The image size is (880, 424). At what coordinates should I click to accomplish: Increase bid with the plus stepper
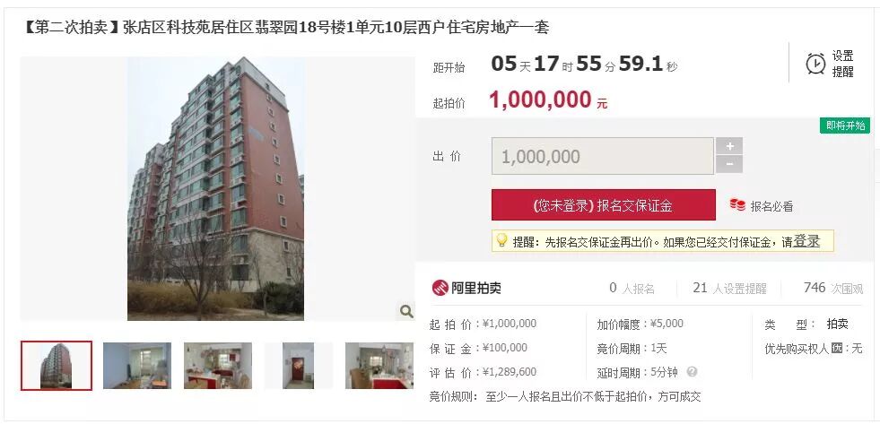729,146
